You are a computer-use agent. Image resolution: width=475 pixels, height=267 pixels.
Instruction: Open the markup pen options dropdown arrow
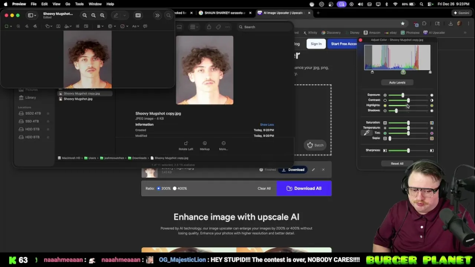pos(124,15)
